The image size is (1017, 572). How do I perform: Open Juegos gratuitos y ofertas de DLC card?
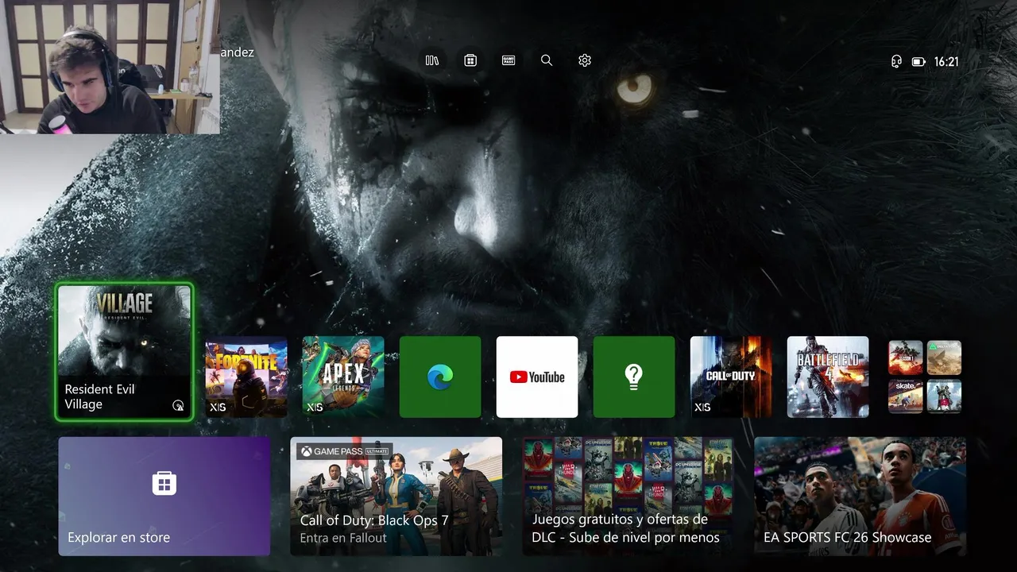coord(628,497)
